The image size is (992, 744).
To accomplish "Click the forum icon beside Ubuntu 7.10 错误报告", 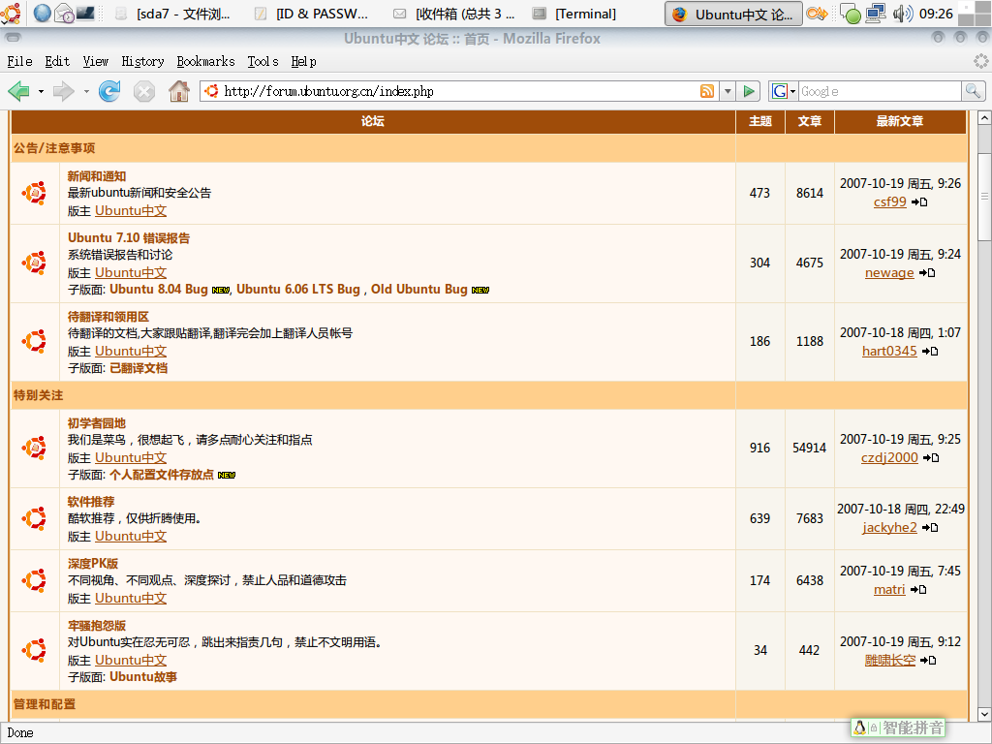I will pyautogui.click(x=34, y=263).
